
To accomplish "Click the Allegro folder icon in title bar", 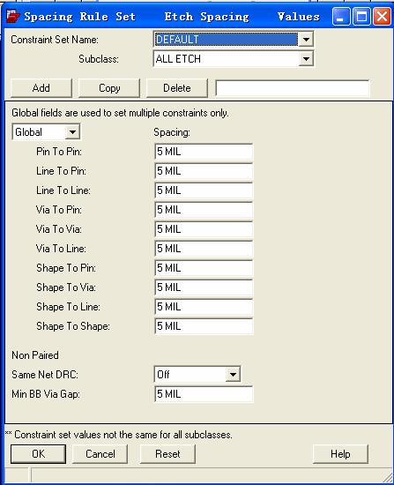I will [12, 16].
